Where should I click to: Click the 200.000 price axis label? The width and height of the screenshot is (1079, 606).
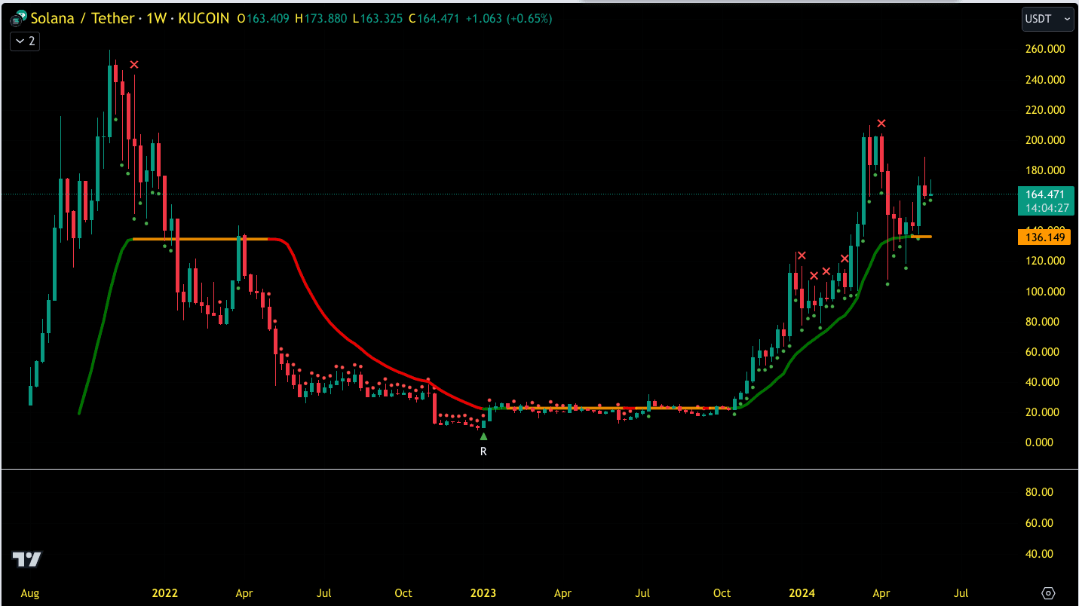point(1045,140)
